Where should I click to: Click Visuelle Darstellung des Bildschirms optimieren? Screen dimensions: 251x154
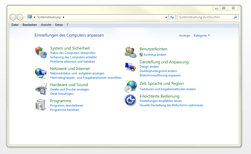(x=171, y=105)
